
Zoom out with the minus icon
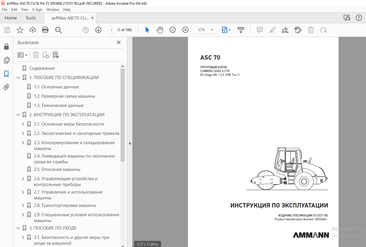(x=173, y=30)
